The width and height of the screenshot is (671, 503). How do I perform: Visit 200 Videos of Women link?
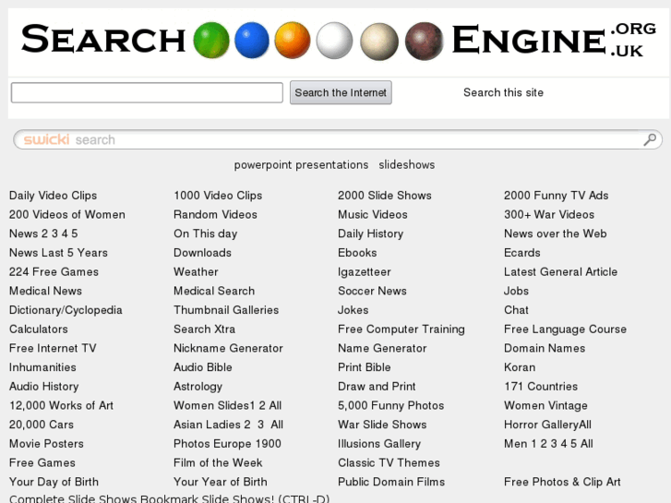pyautogui.click(x=67, y=214)
